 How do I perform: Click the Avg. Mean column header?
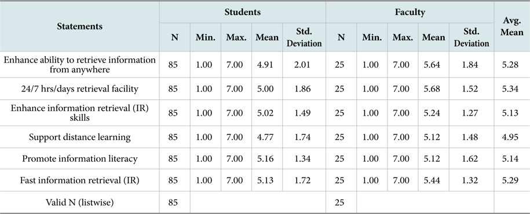pyautogui.click(x=511, y=27)
